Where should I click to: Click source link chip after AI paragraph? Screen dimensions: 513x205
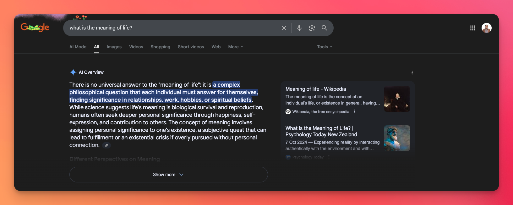[106, 145]
